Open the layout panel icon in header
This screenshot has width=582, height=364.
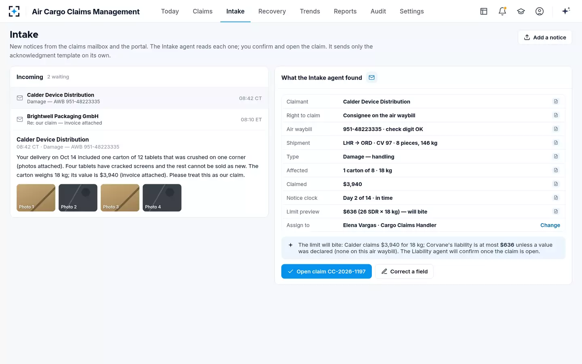click(x=484, y=11)
